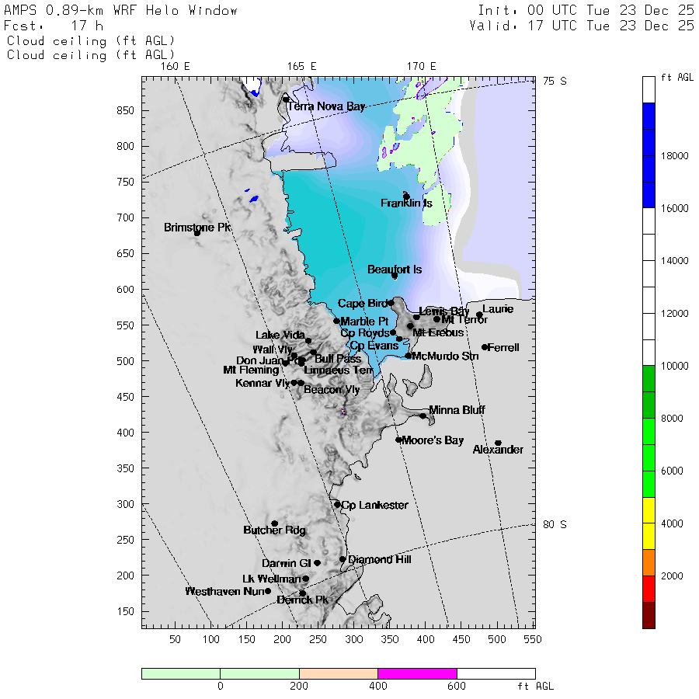Image resolution: width=699 pixels, height=699 pixels.
Task: Click the 'Wall Vly' label
Action: click(x=273, y=349)
